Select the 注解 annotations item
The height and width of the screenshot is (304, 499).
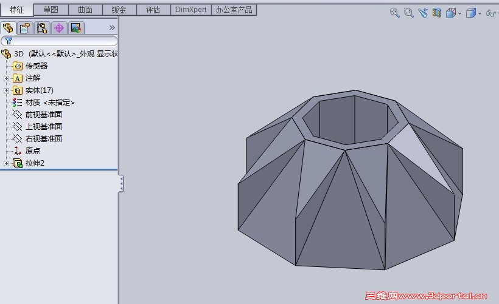tap(33, 78)
